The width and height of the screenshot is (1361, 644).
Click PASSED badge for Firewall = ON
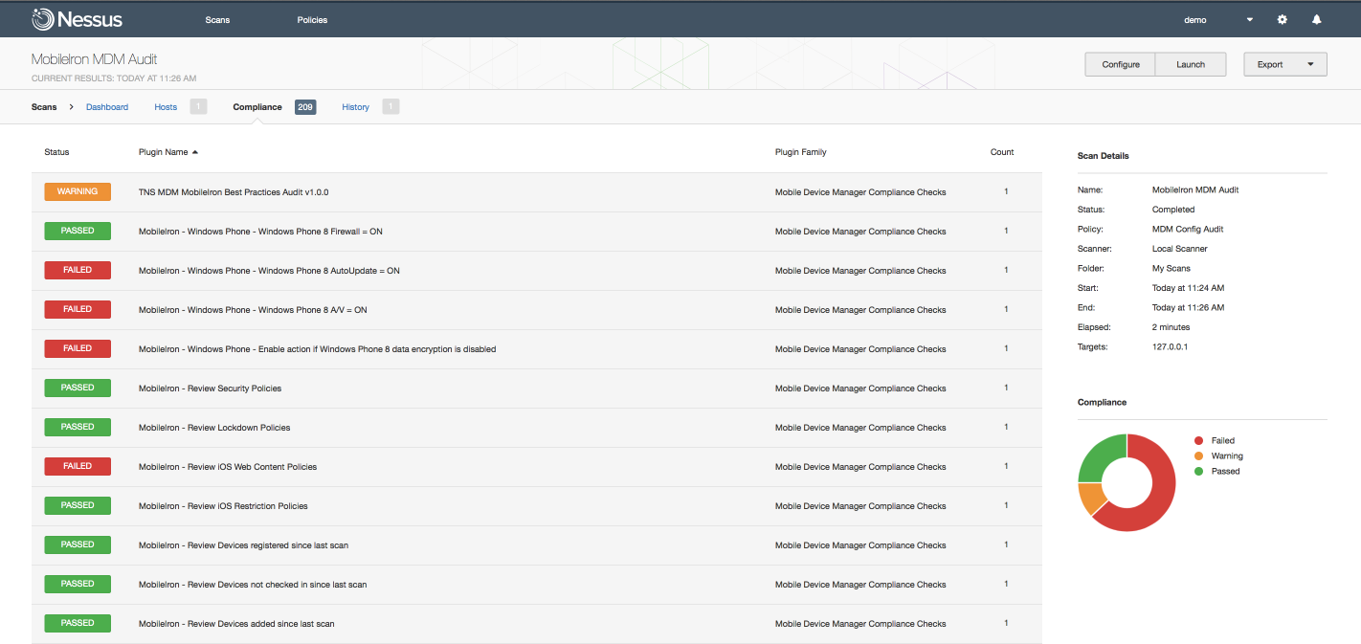78,231
